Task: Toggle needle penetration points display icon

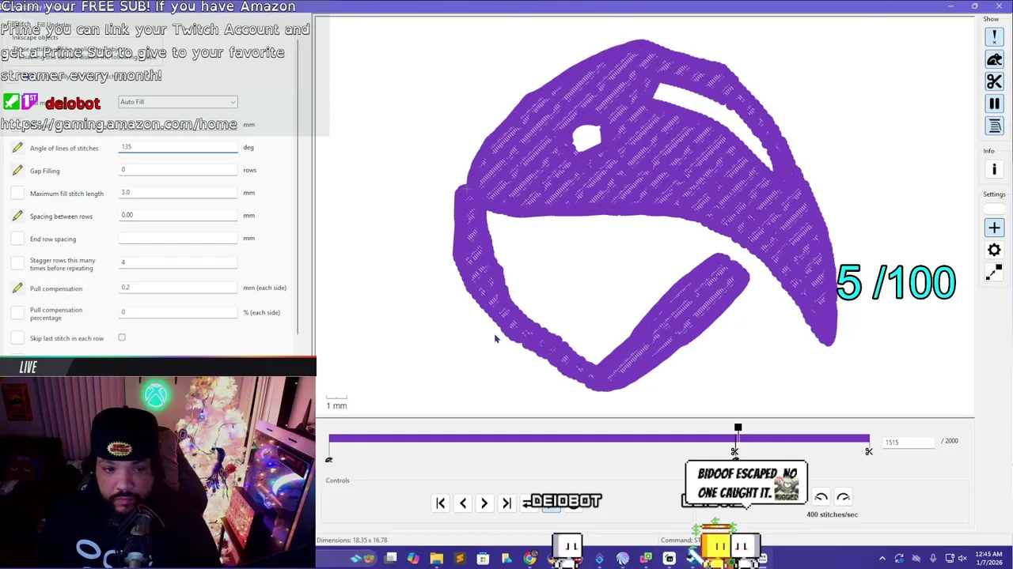Action: (994, 37)
